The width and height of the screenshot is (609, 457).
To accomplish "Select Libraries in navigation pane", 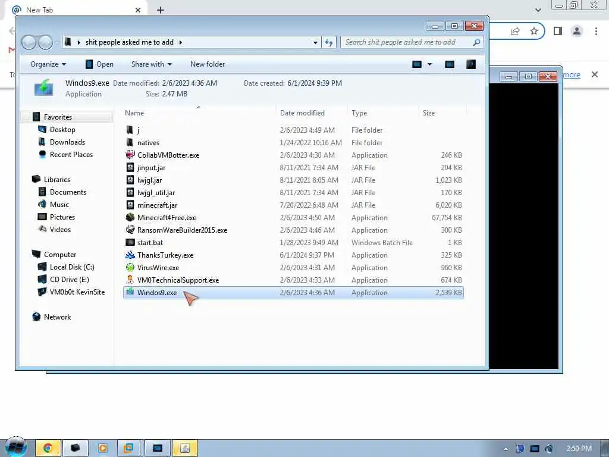I will (57, 180).
